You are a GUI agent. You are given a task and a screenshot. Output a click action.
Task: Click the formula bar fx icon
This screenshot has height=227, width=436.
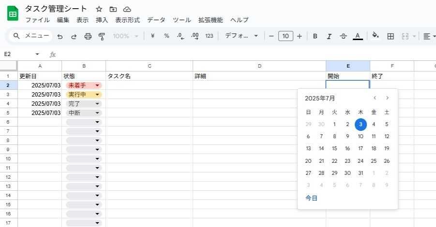(x=53, y=55)
